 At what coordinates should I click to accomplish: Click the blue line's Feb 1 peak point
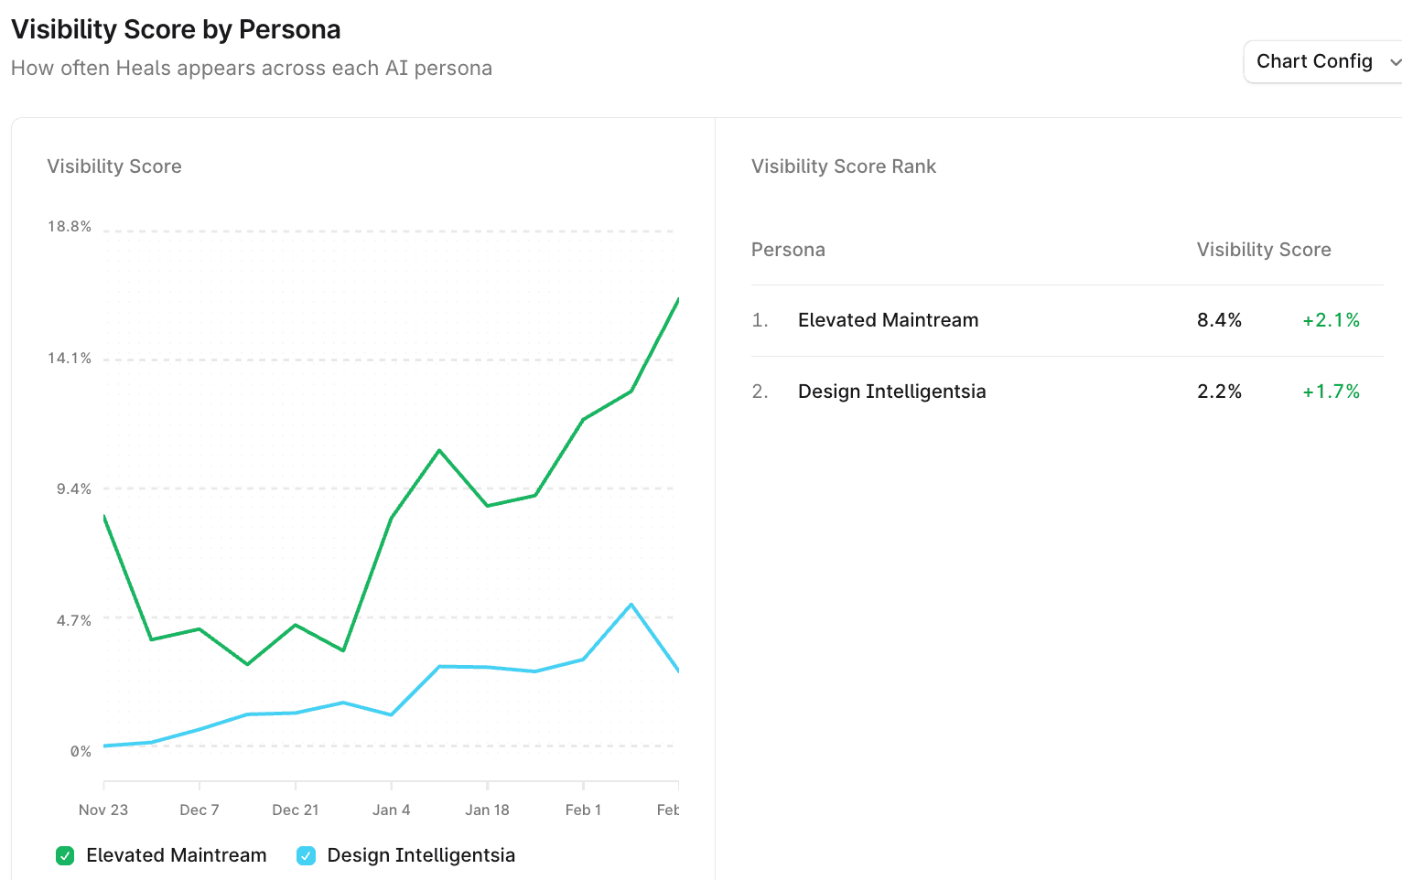(x=631, y=604)
